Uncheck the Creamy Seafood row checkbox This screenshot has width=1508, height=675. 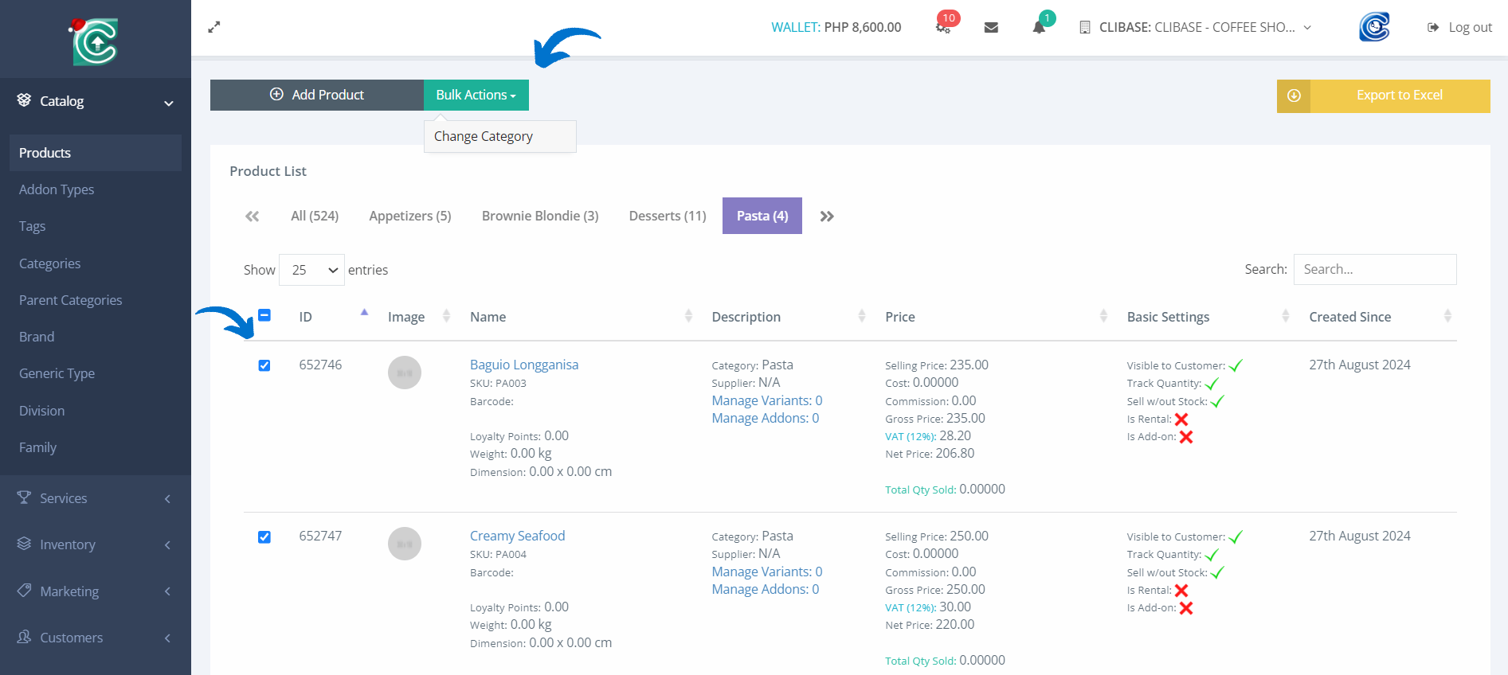pyautogui.click(x=264, y=537)
